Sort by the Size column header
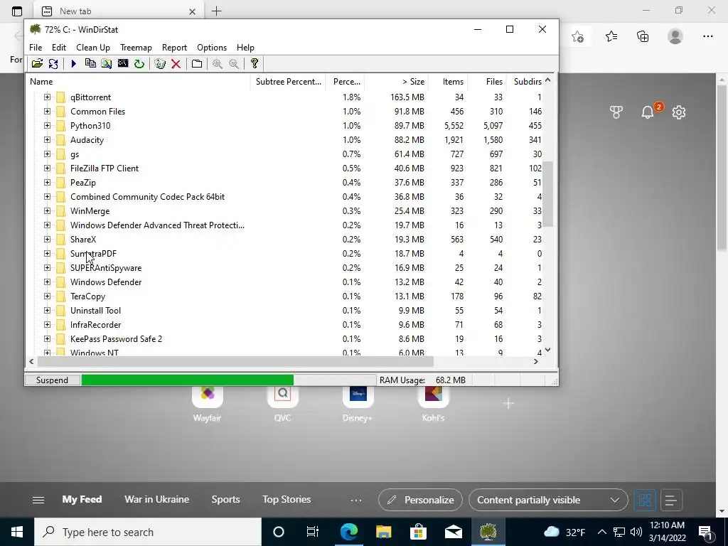The height and width of the screenshot is (546, 728). pos(396,81)
